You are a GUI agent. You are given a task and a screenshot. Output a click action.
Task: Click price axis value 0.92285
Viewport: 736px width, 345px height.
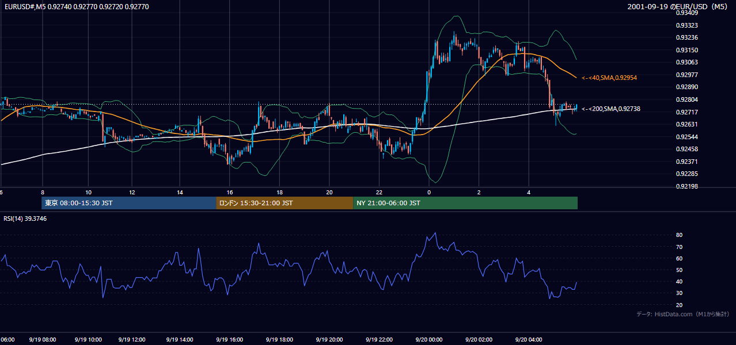687,174
